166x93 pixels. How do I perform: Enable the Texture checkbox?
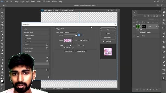(25, 42)
